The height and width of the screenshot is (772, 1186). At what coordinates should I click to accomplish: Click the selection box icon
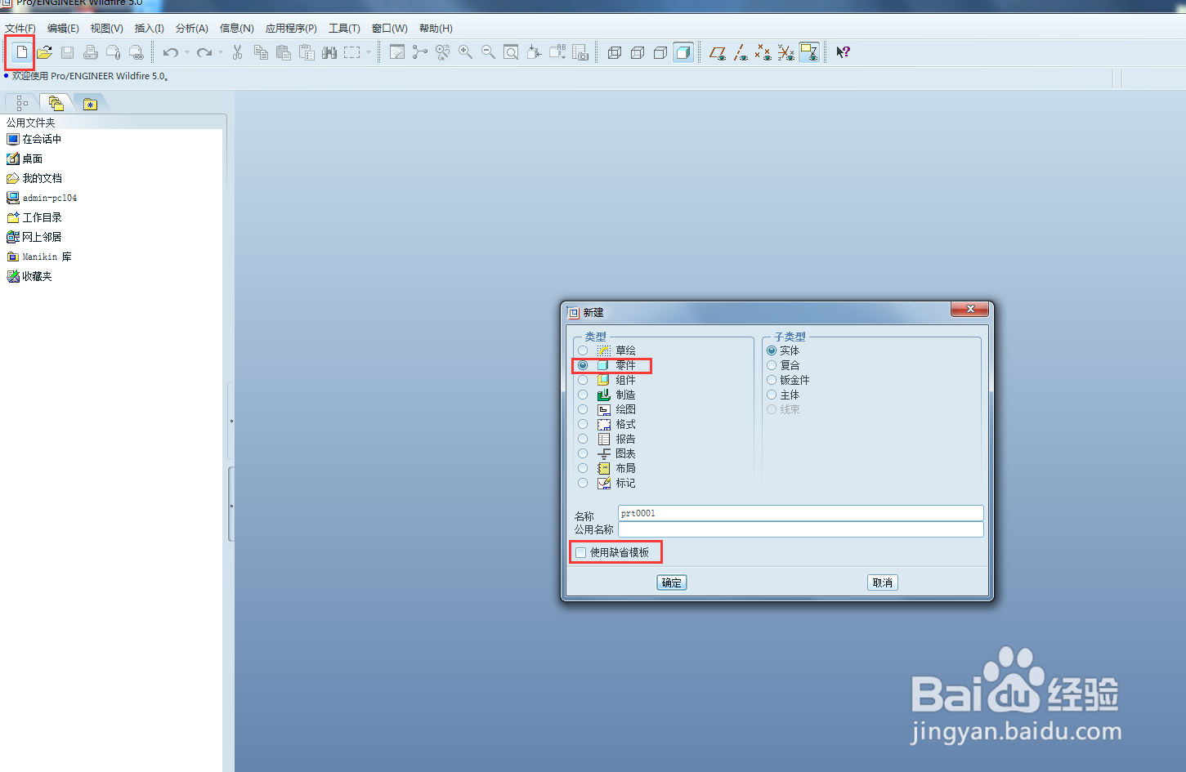point(352,52)
